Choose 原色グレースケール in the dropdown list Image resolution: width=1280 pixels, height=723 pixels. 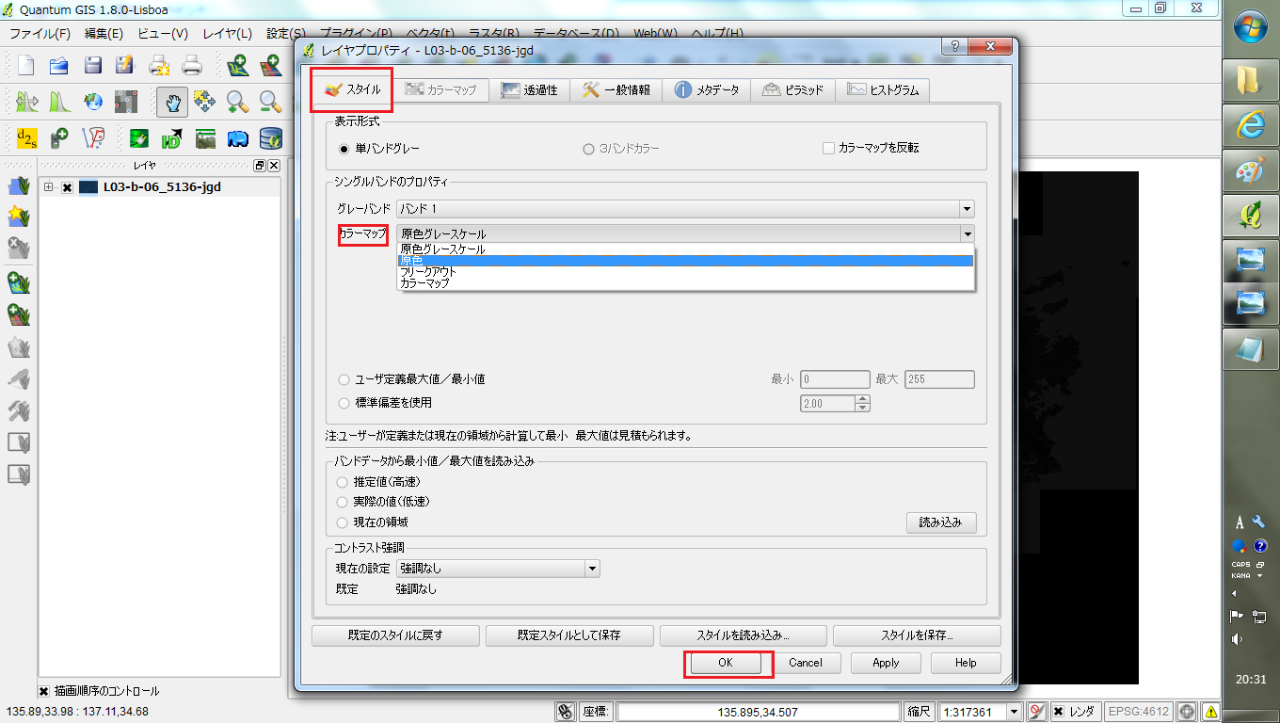(686, 249)
